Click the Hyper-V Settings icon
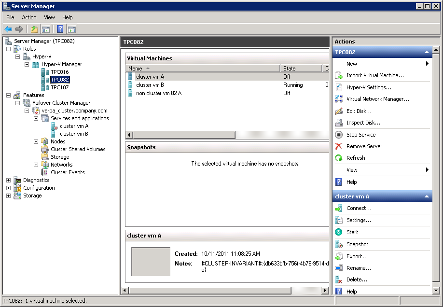443x307 pixels. (x=339, y=87)
